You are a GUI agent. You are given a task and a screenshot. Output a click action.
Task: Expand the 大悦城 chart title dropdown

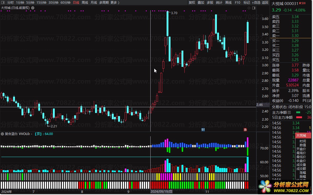[33, 8]
